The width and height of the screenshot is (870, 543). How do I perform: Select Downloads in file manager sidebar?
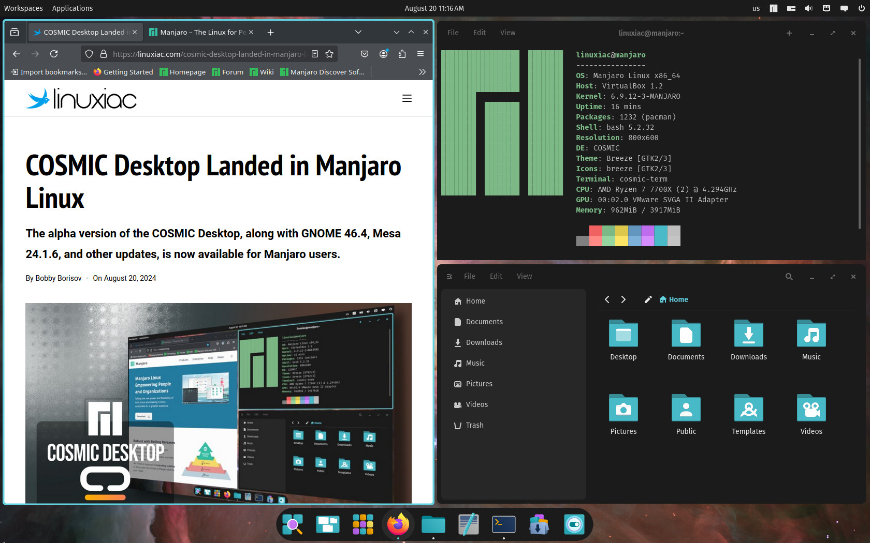[514, 342]
